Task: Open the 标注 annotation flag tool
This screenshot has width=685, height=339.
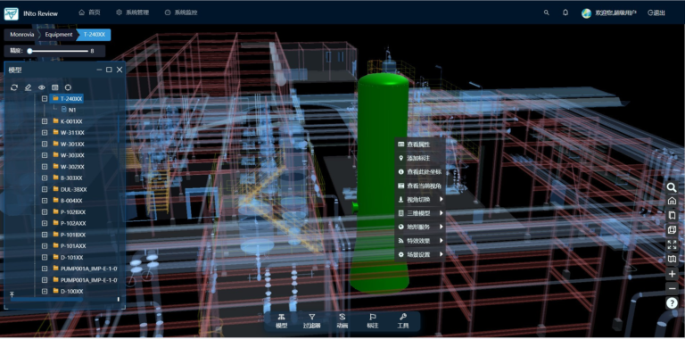Action: 373,321
